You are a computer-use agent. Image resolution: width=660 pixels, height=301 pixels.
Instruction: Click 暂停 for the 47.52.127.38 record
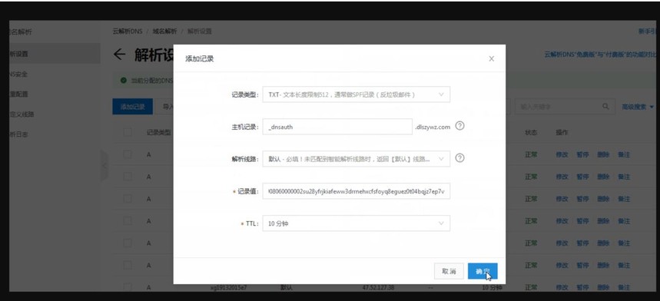coord(582,287)
